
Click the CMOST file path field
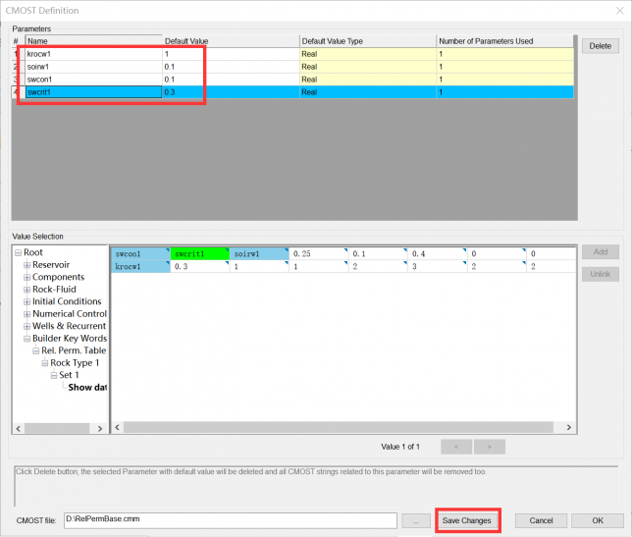click(x=230, y=519)
